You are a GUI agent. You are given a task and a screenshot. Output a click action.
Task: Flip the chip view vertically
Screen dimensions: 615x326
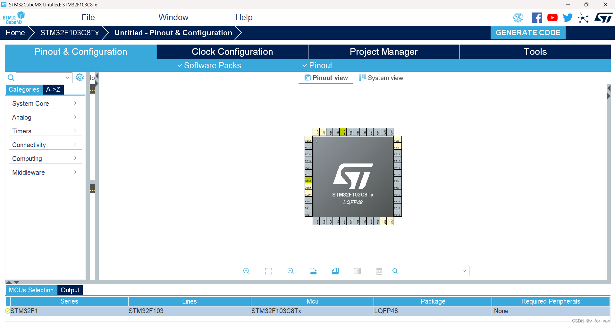379,271
